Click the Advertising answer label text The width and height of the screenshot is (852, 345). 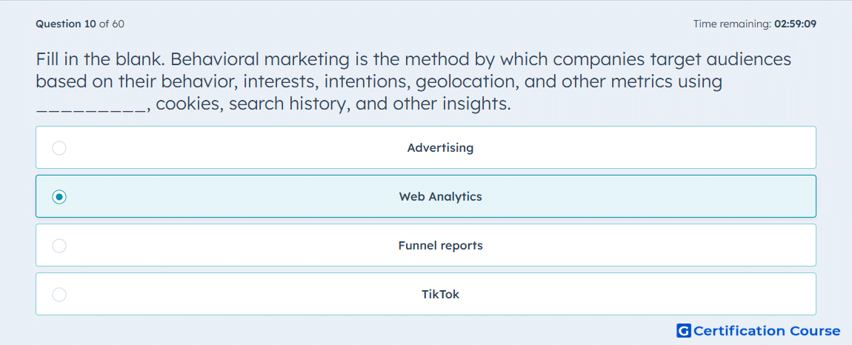pyautogui.click(x=440, y=148)
